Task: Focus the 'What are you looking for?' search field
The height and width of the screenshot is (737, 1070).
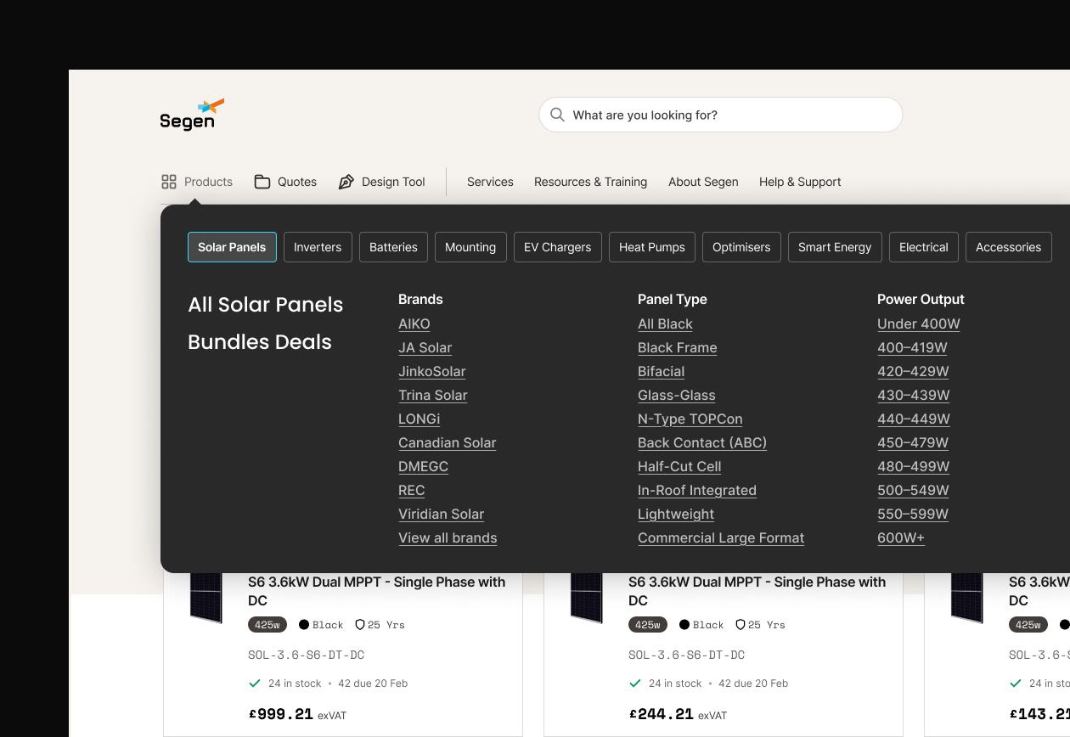Action: tap(721, 115)
